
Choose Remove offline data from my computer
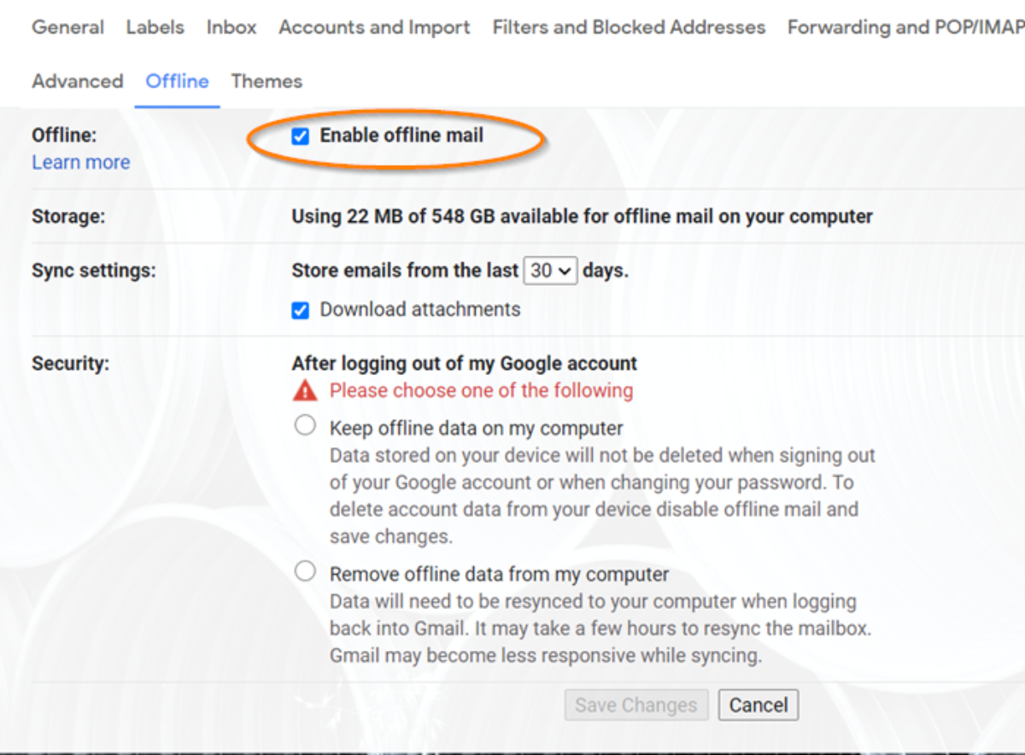(305, 571)
